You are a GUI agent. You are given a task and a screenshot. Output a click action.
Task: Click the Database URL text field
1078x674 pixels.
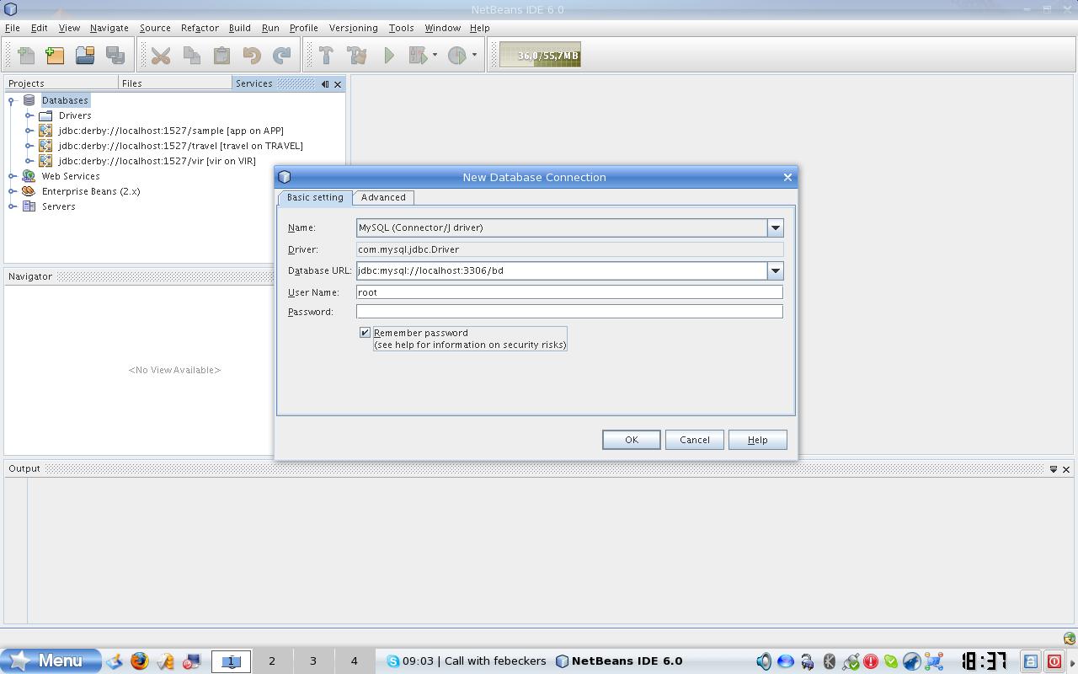click(562, 270)
